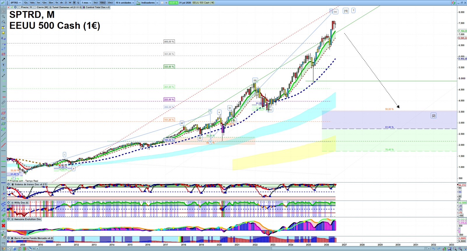The height and width of the screenshot is (251, 467).
Task: Open Control Total Doc v.6 settings
Action: (x=96, y=7)
